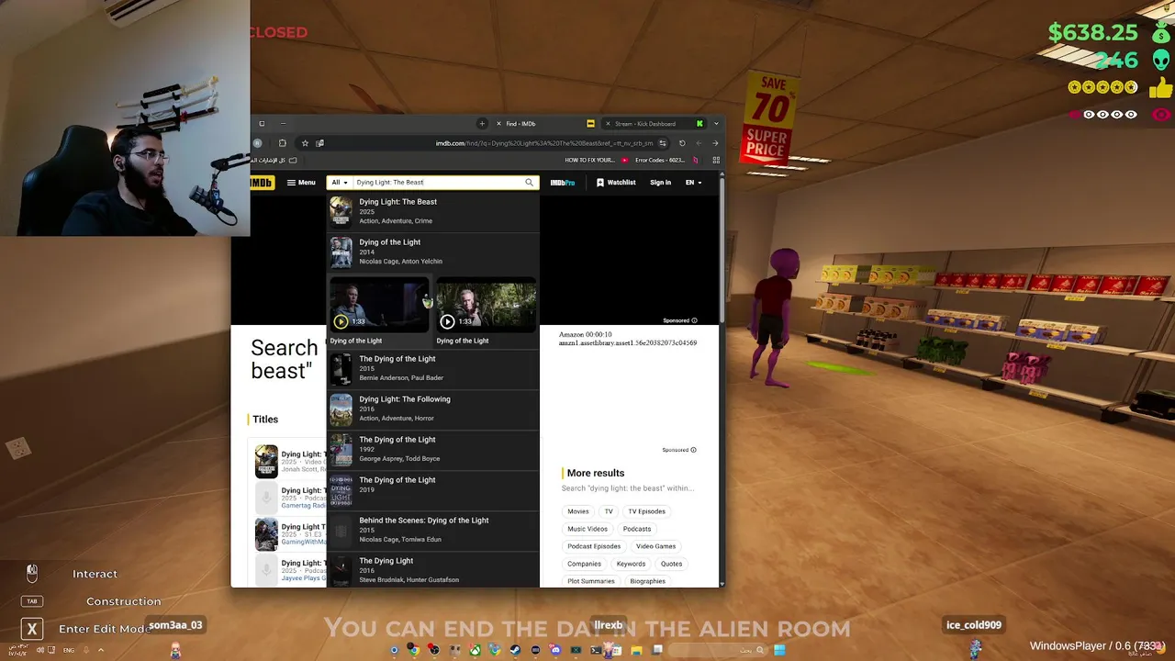The height and width of the screenshot is (661, 1175).
Task: Filter results by Quotes
Action: pos(672,564)
